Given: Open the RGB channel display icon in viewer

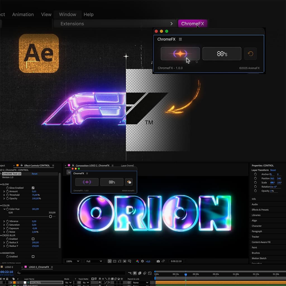Looking at the screenshot, I should (x=137, y=261).
